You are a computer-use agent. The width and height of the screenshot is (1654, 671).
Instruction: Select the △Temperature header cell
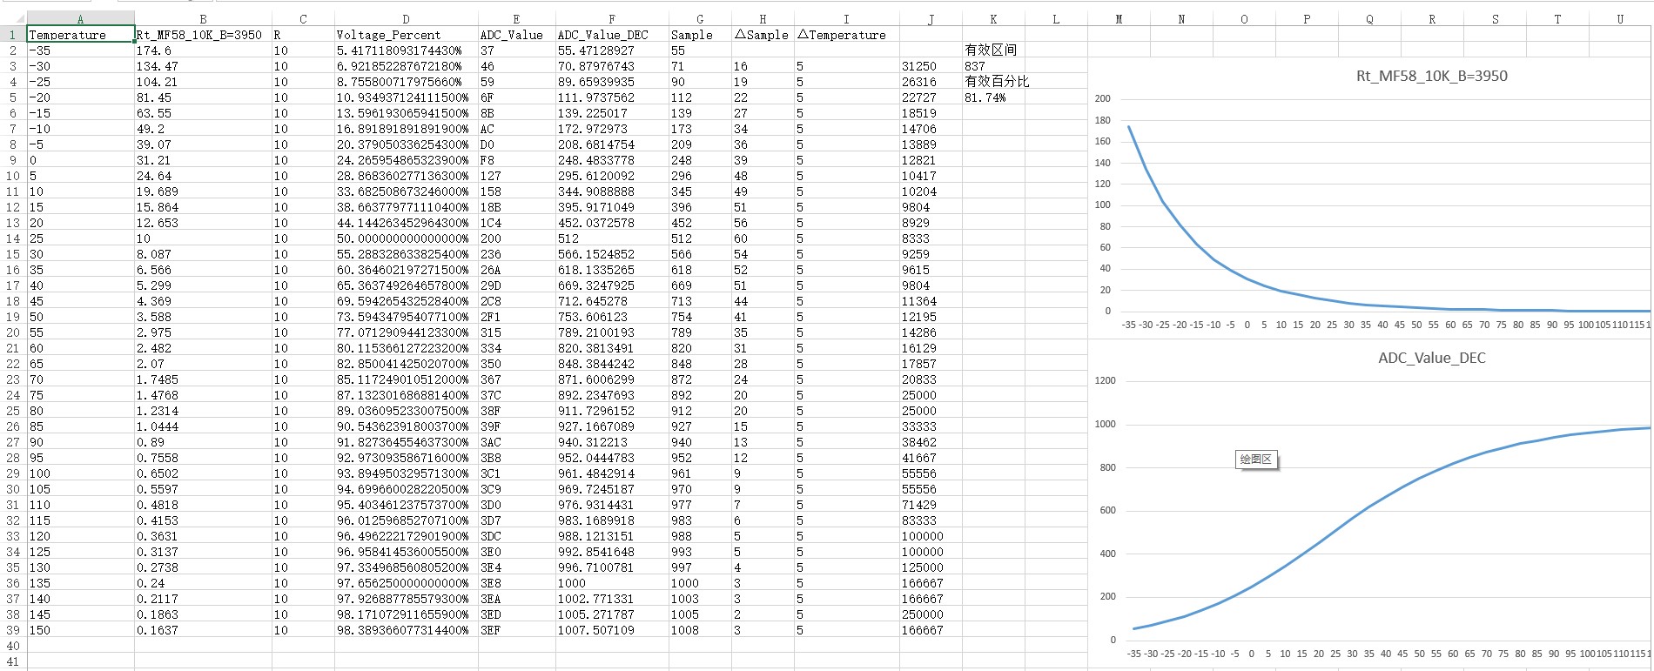(x=846, y=35)
